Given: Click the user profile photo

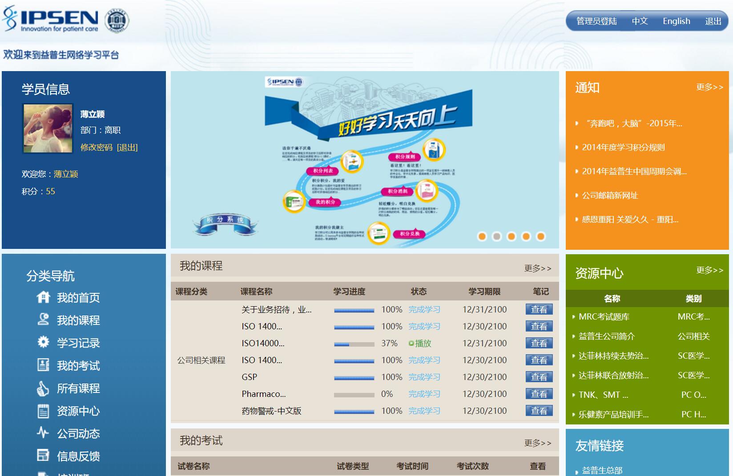Looking at the screenshot, I should pyautogui.click(x=48, y=128).
